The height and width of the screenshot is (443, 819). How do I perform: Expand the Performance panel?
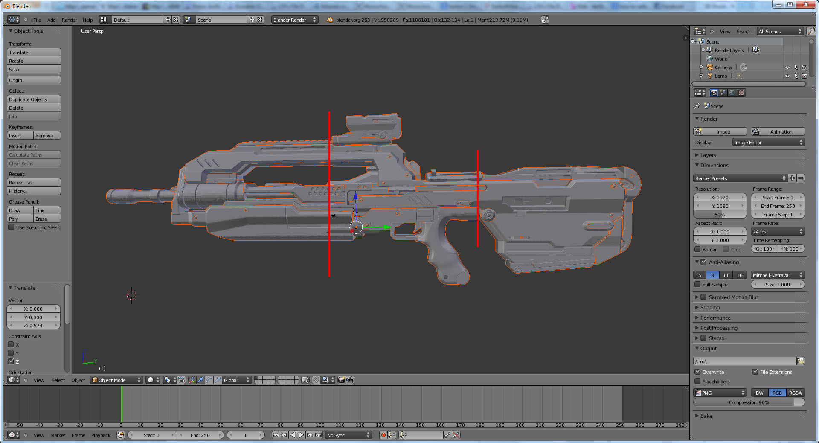tap(715, 318)
